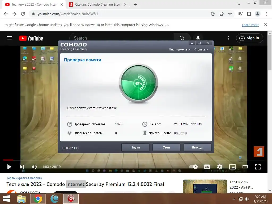Seek on the video progress bar

click(134, 160)
